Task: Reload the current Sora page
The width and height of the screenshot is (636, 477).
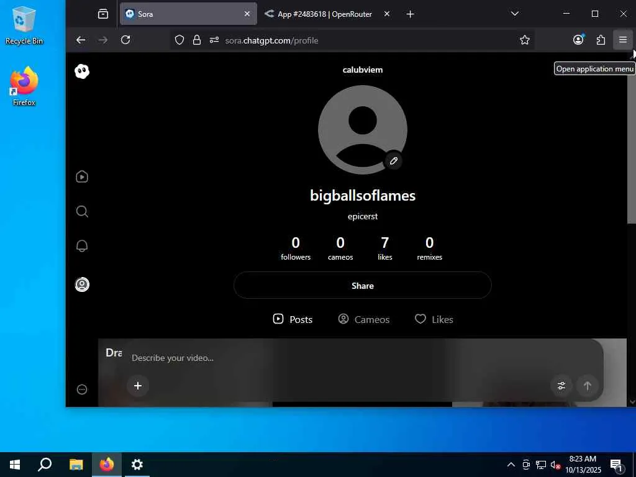Action: (x=125, y=40)
